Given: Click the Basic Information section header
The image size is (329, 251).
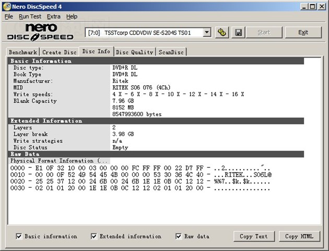Looking at the screenshot, I should coord(156,61).
